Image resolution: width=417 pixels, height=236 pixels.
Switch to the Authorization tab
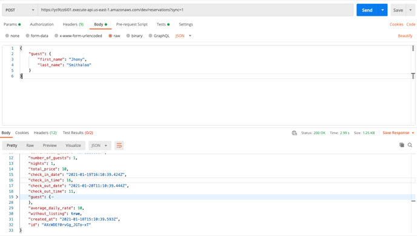pyautogui.click(x=42, y=24)
